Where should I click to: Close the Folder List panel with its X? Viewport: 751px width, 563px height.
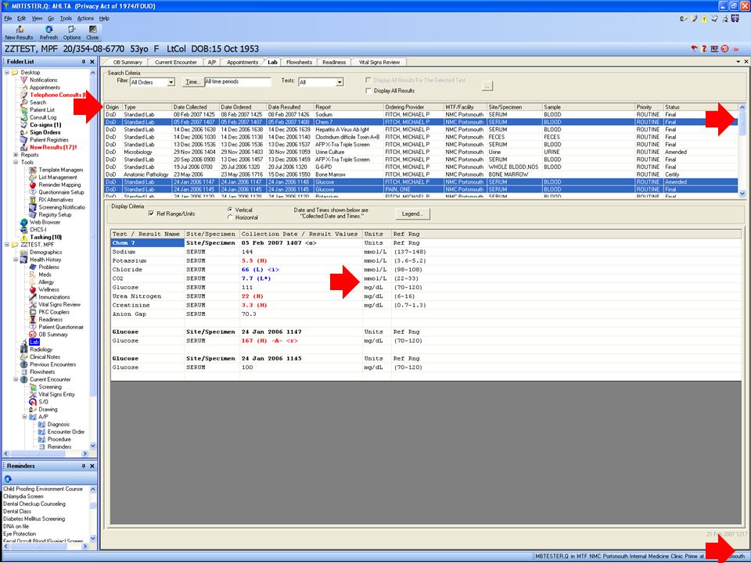coord(92,62)
